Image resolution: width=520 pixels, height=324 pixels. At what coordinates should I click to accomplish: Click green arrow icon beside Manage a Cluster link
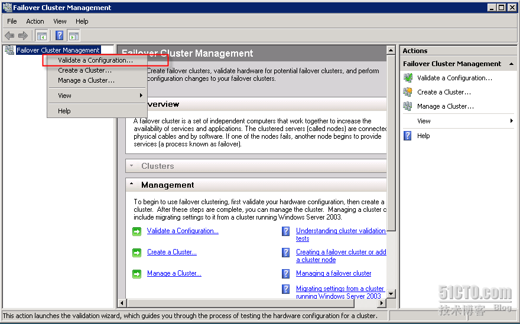pos(136,274)
